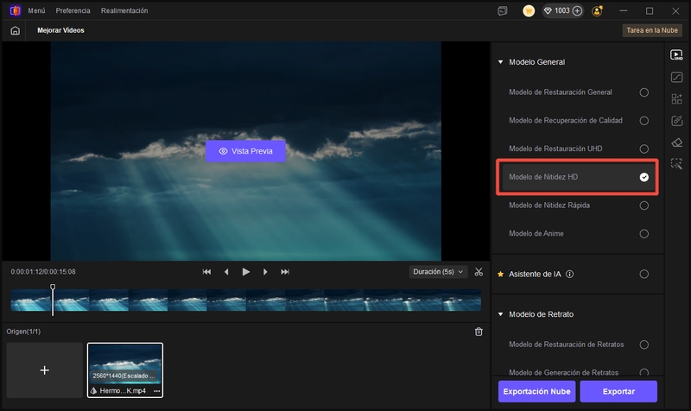Open the Duración (5s) dropdown
The height and width of the screenshot is (411, 691).
[438, 272]
